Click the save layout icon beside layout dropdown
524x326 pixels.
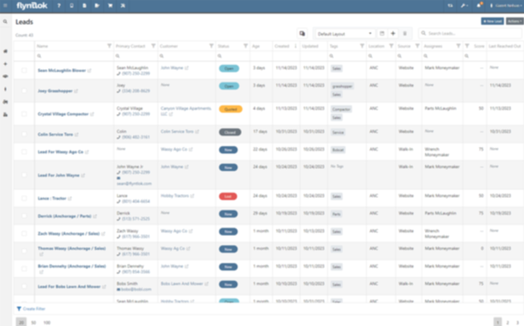(382, 33)
